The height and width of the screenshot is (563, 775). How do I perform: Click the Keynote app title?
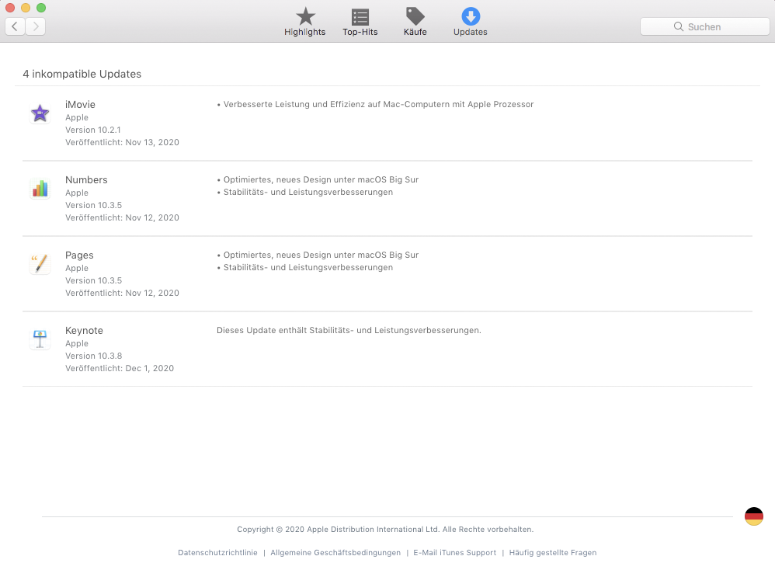[84, 330]
